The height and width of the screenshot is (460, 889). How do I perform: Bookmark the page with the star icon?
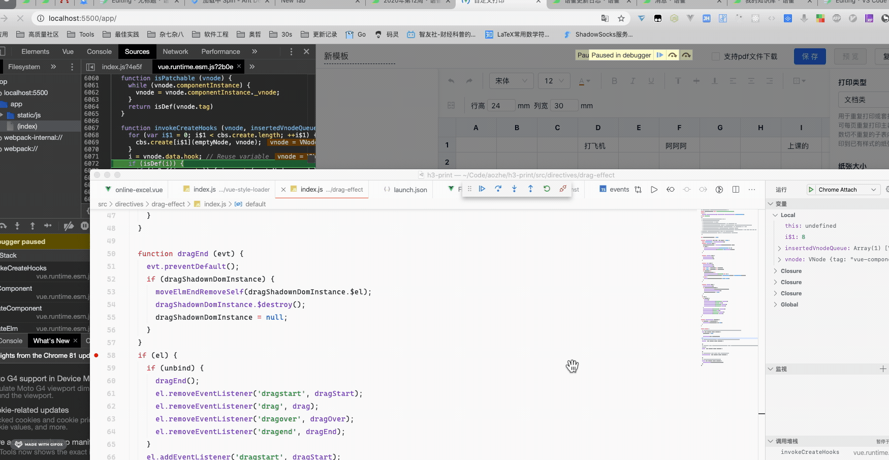click(621, 18)
